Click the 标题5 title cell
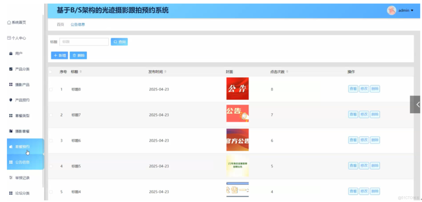Screen dimensions: 422x202 pyautogui.click(x=76, y=166)
